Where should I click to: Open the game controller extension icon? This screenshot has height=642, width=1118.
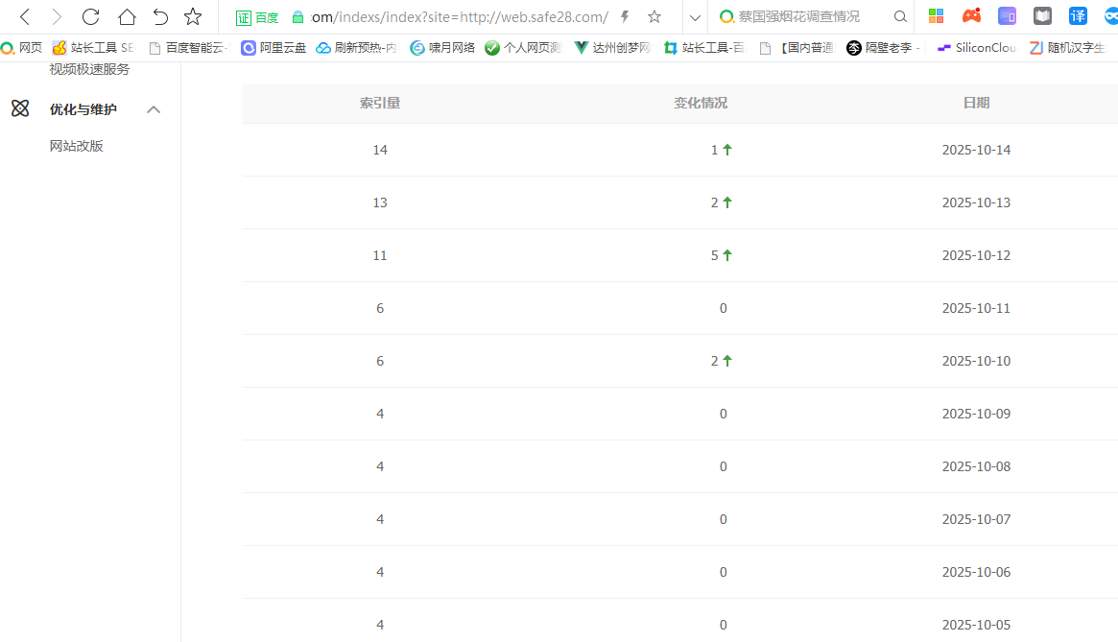[972, 16]
